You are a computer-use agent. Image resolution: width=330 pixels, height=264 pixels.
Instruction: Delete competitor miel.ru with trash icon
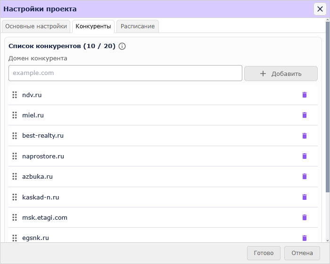point(305,115)
